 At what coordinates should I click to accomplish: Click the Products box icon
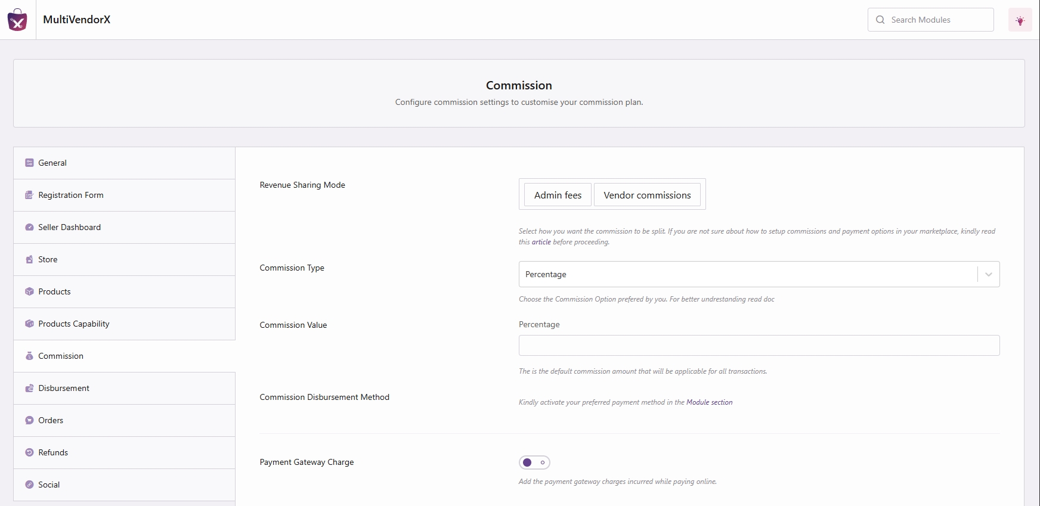(x=29, y=291)
